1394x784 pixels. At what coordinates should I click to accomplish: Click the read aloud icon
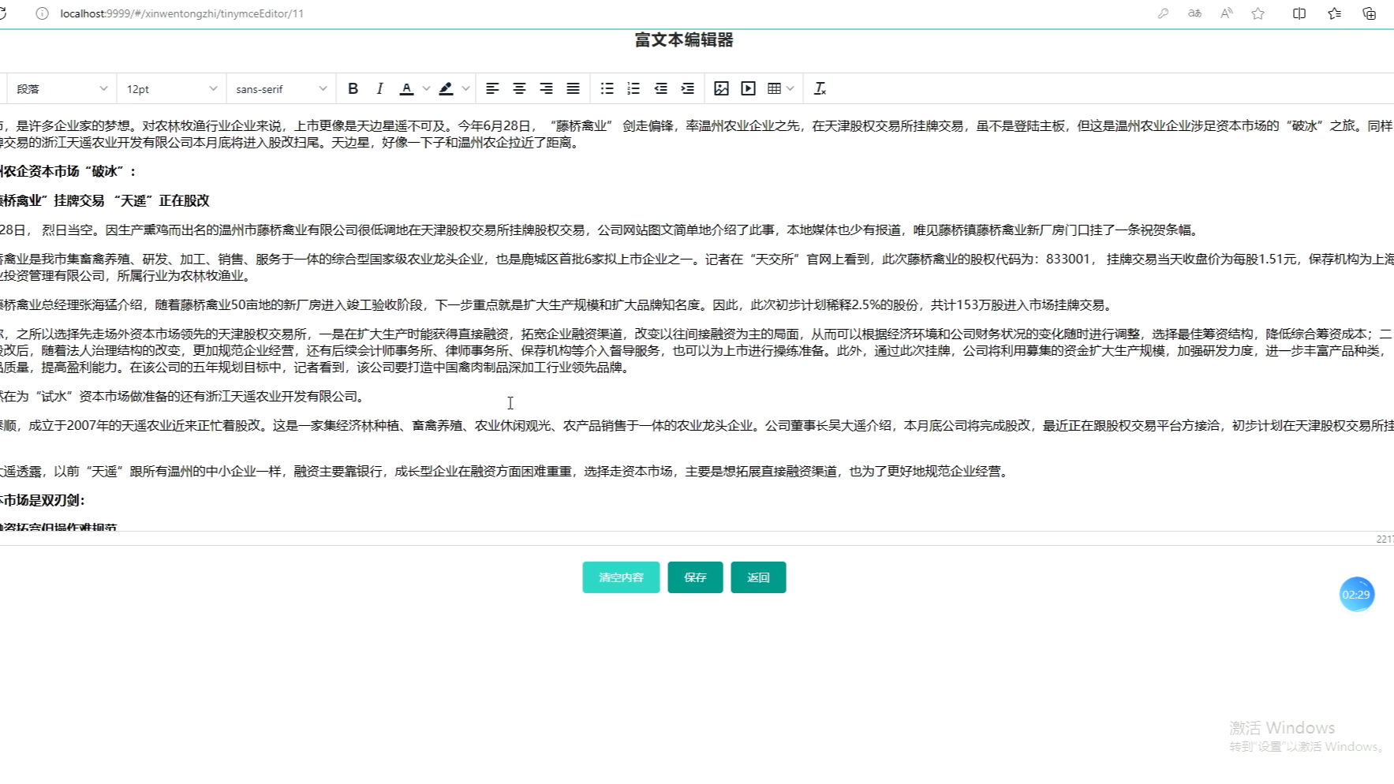(1227, 13)
